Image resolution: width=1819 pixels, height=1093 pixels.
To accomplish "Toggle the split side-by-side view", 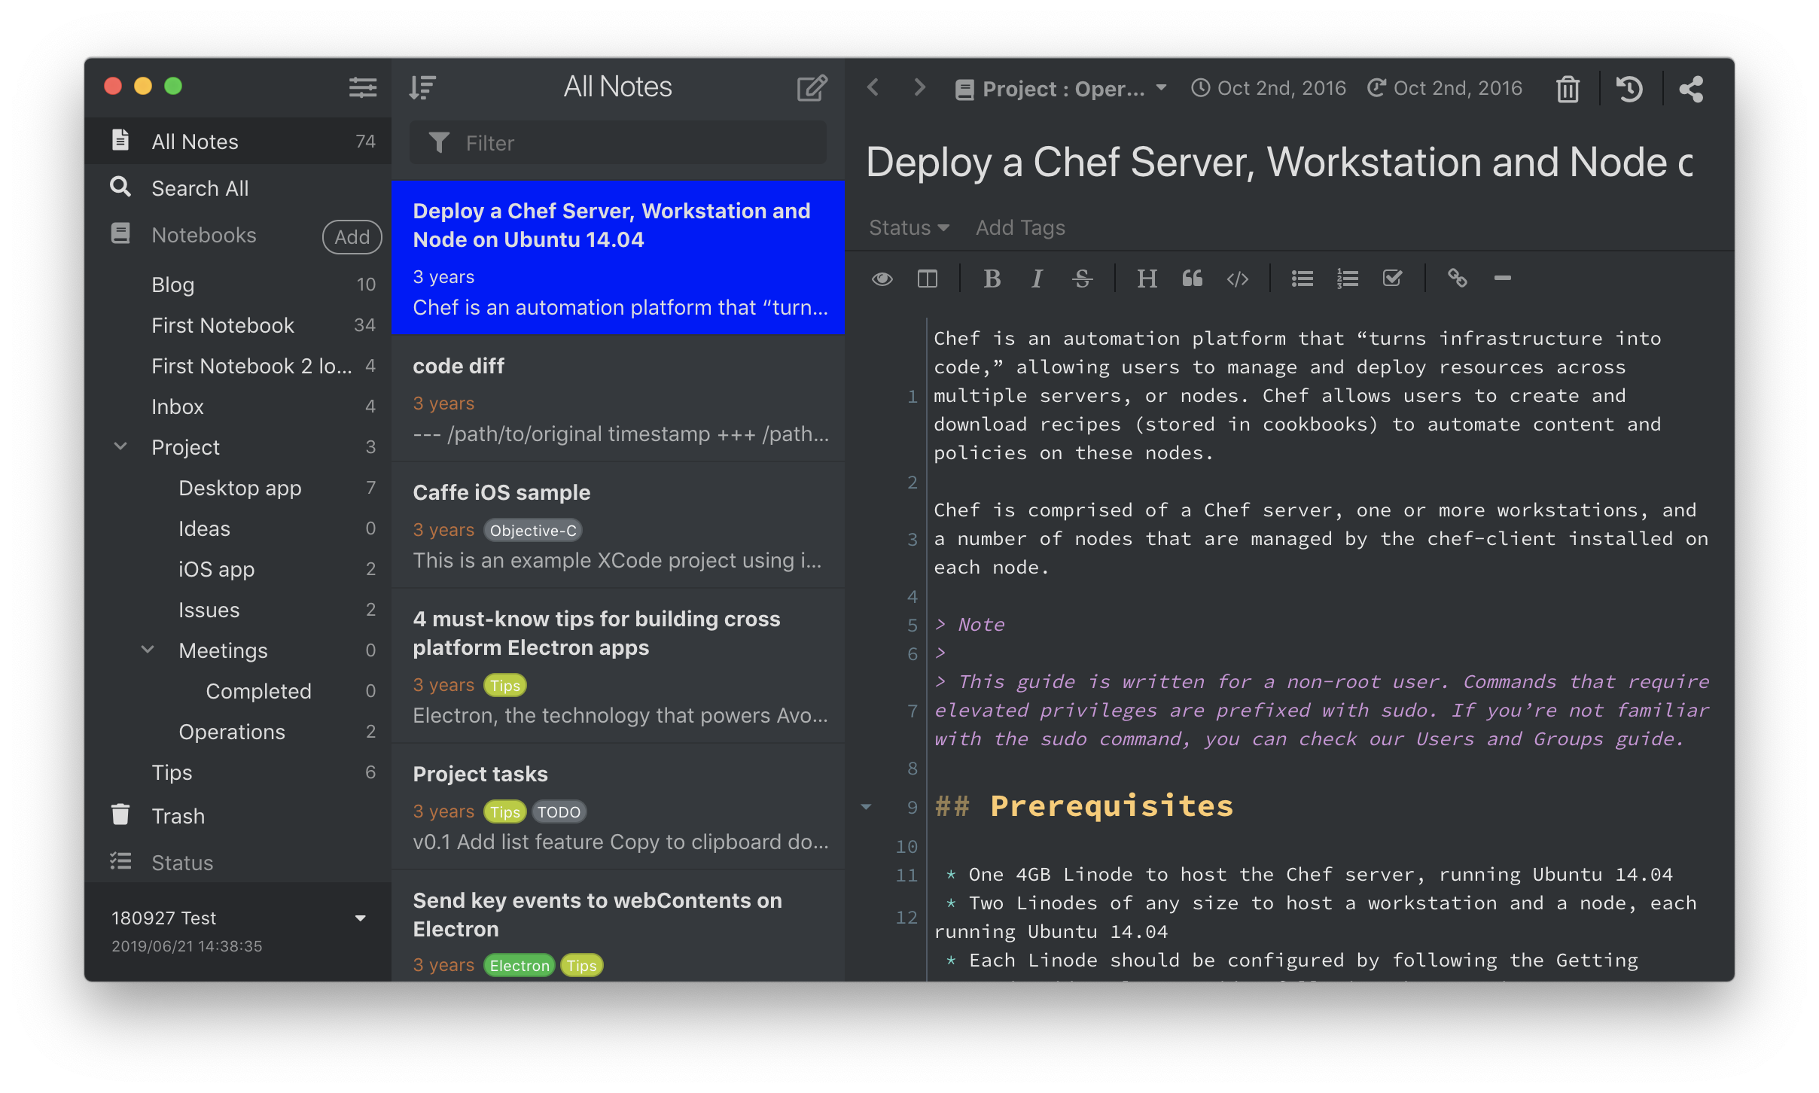I will pyautogui.click(x=927, y=279).
